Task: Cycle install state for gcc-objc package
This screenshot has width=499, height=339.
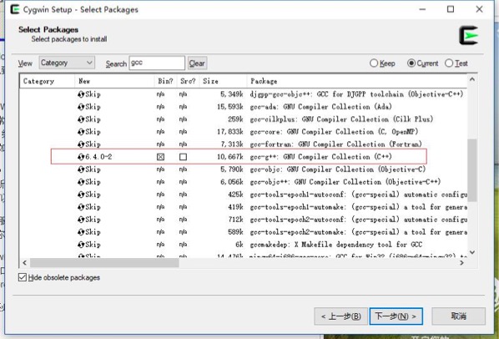Action: tap(81, 169)
